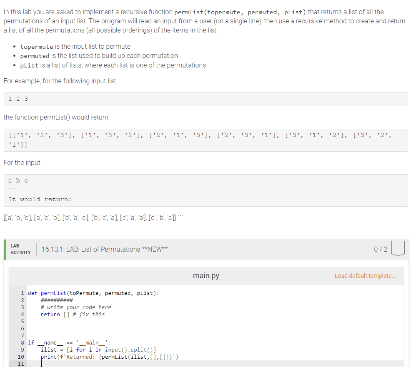This screenshot has height=367, width=416.
Task: Click the green activity stripe on the lab header
Action: click(x=4, y=249)
